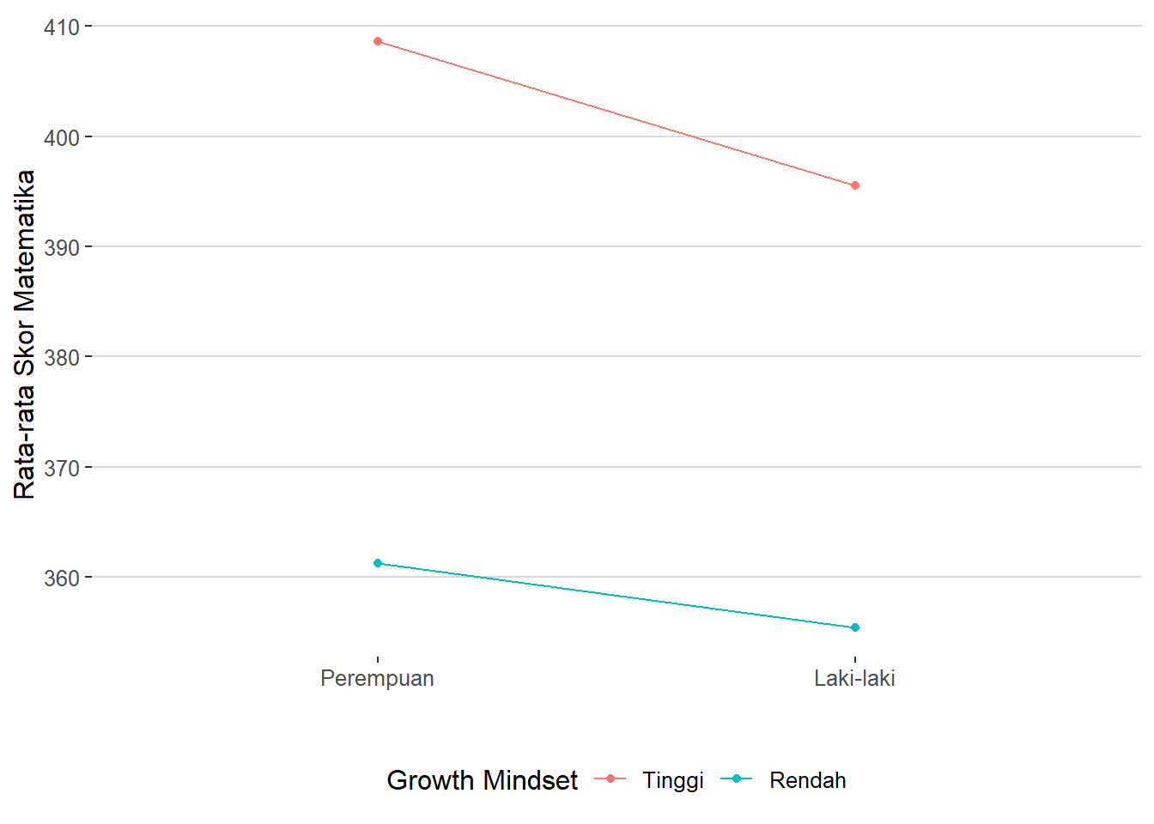Screen dimensions: 1154x824
Task: Click the 370 y-axis tick label
Action: pos(62,469)
